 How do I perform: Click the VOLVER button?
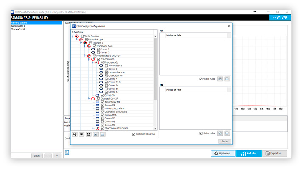click(280, 18)
